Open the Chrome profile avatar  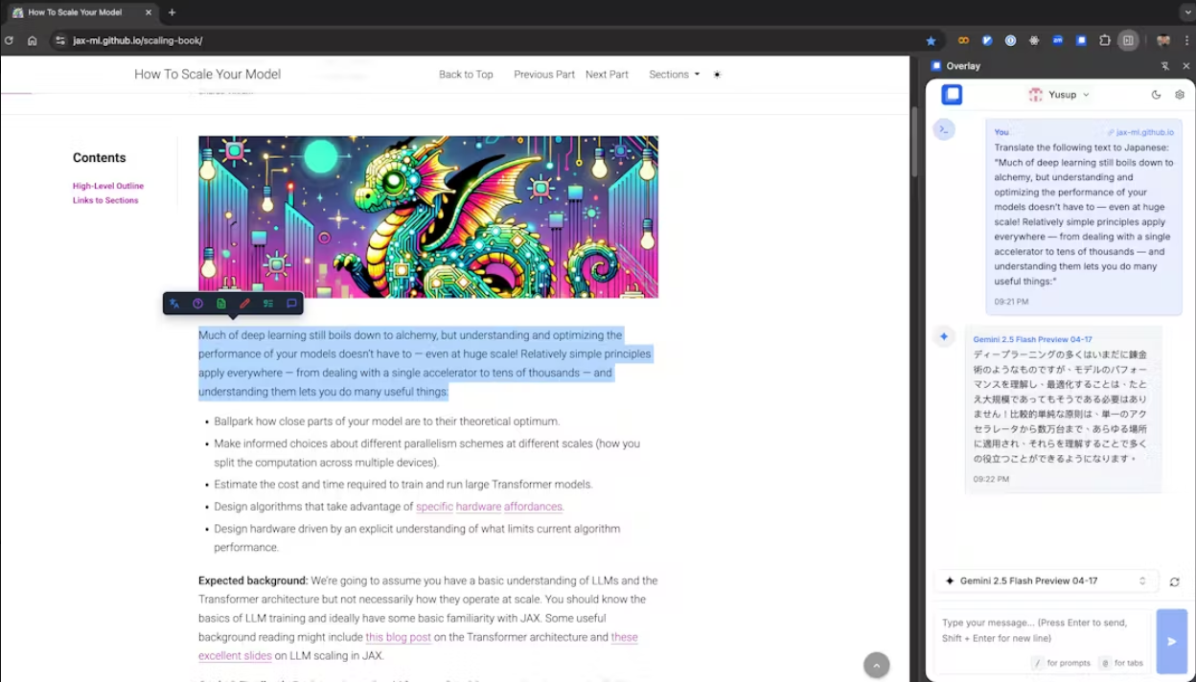(1163, 41)
